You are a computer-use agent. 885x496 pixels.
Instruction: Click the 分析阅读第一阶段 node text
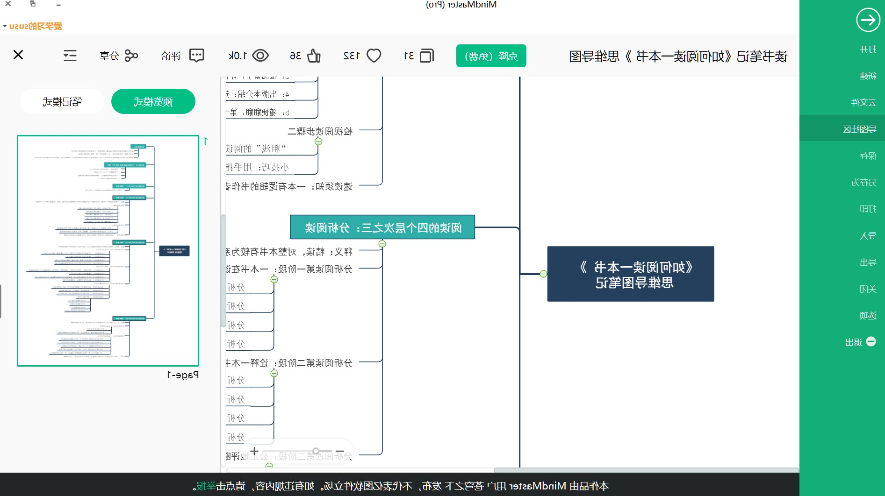point(289,269)
